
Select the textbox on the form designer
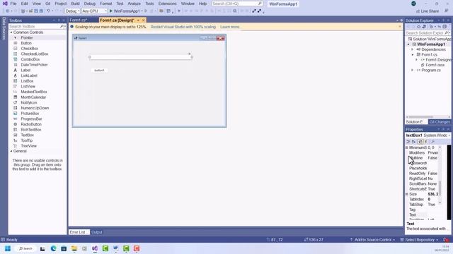tap(141, 57)
